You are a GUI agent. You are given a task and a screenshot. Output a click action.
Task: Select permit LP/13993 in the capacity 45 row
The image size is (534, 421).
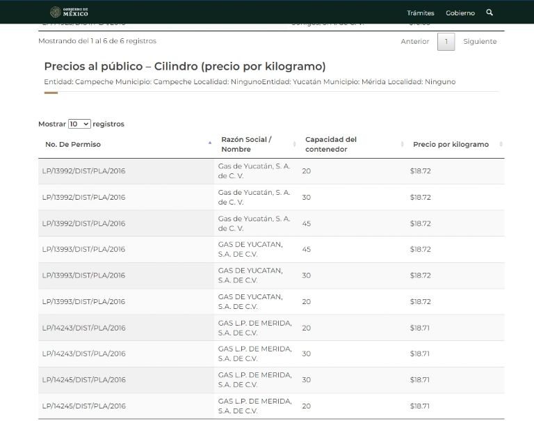point(83,249)
